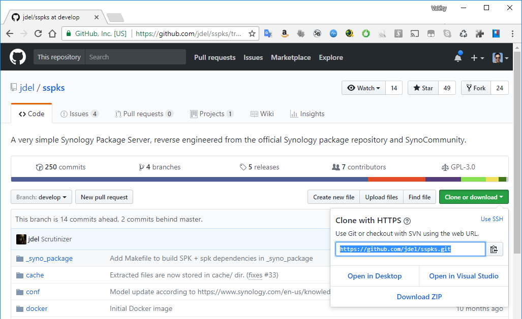Open the 5 releases link
The height and width of the screenshot is (319, 522).
click(259, 167)
